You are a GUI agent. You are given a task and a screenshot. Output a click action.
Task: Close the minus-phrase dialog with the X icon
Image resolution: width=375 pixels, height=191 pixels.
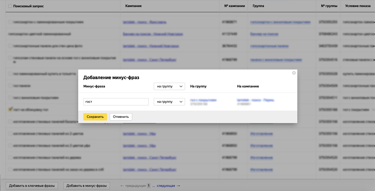click(x=294, y=73)
